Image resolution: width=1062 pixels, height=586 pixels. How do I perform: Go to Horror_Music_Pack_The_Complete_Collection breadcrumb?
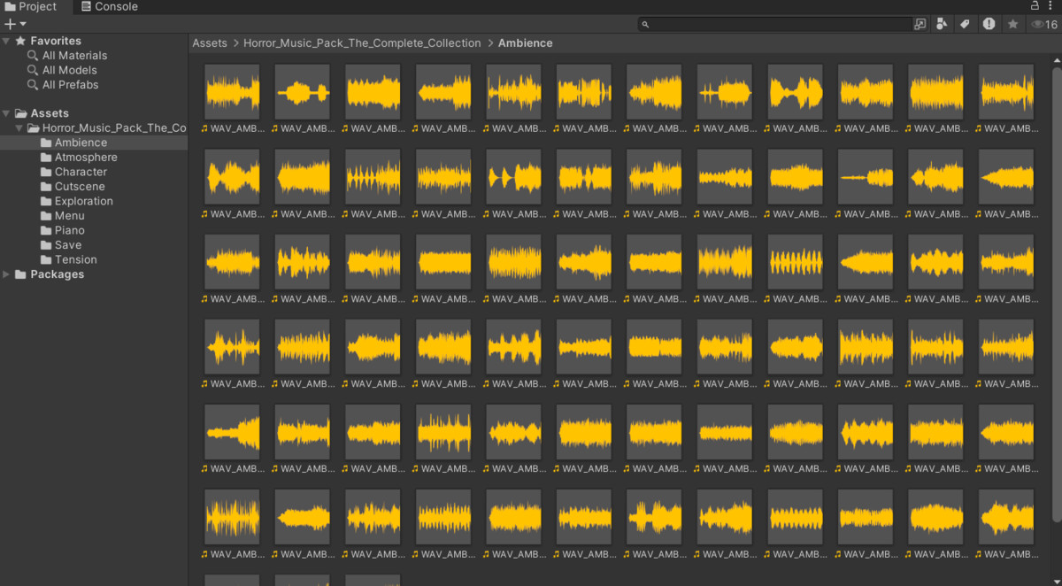click(x=362, y=42)
